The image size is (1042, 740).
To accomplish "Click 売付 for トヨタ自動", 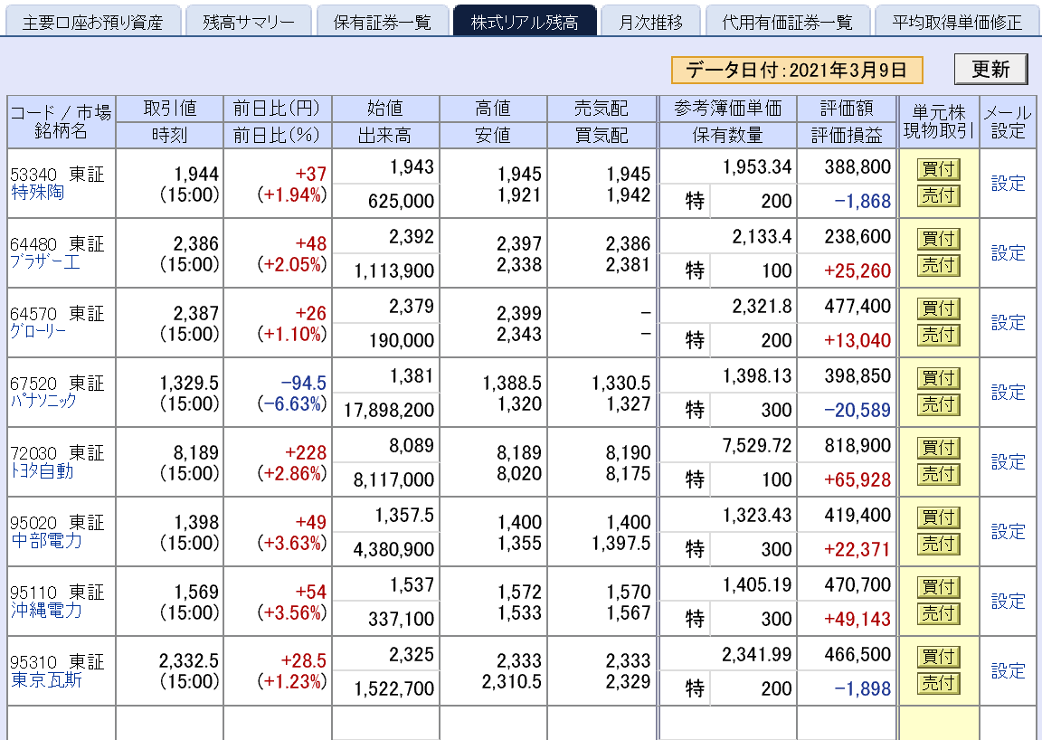I will coord(938,474).
